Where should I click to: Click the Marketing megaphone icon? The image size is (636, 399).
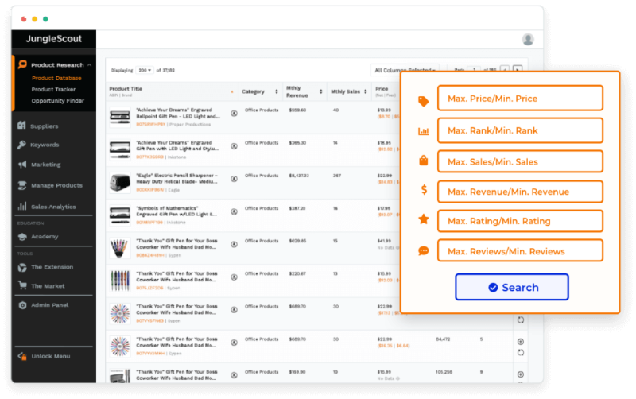pyautogui.click(x=22, y=165)
